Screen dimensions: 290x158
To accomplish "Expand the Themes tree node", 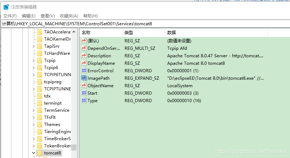I will click(x=34, y=125).
